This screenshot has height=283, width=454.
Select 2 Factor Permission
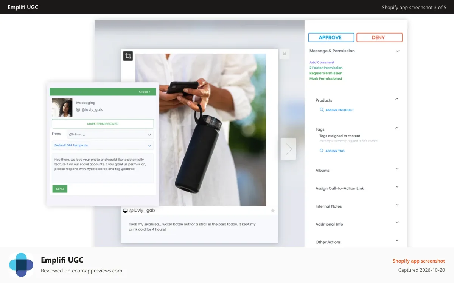(326, 68)
